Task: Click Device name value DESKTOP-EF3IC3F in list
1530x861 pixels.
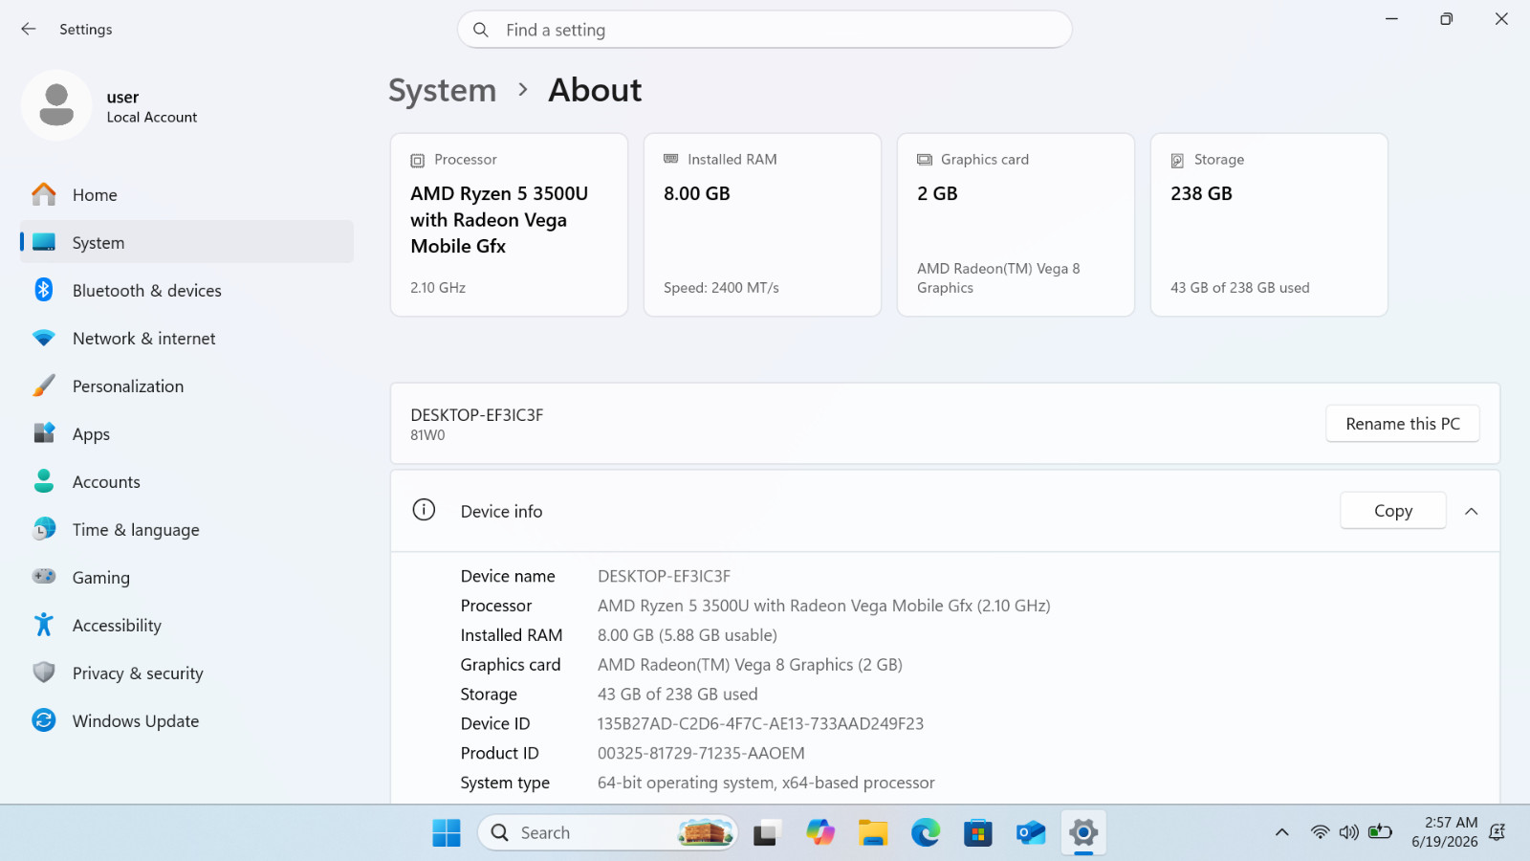Action: click(x=664, y=576)
